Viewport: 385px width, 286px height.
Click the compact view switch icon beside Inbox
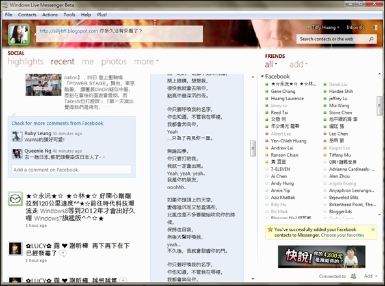point(375,27)
